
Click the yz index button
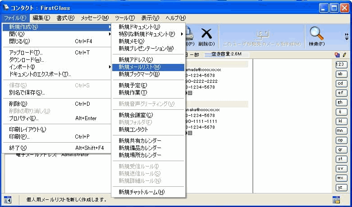pos(342,187)
